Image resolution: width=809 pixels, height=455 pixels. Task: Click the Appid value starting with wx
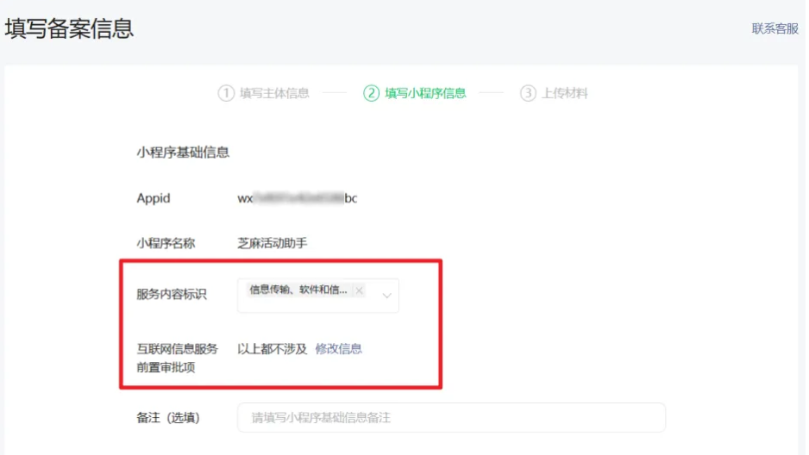[298, 198]
